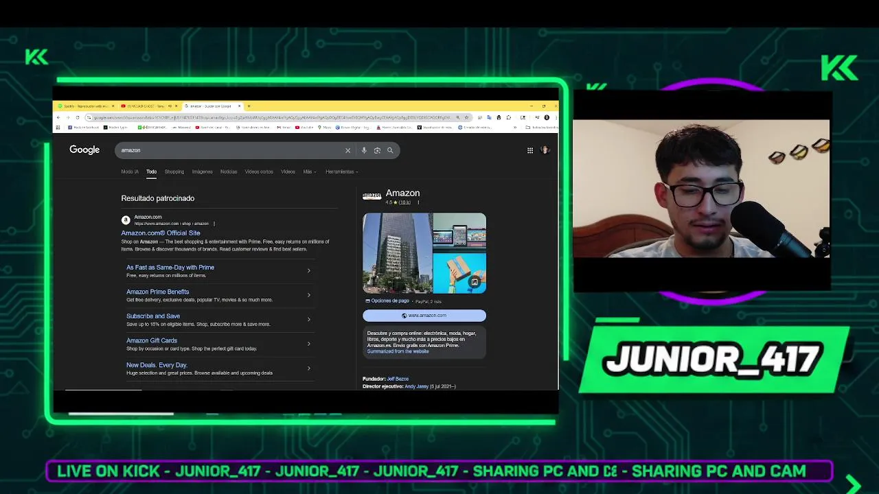Reload the page in the browser toolbar
The height and width of the screenshot is (494, 879).
(x=78, y=117)
